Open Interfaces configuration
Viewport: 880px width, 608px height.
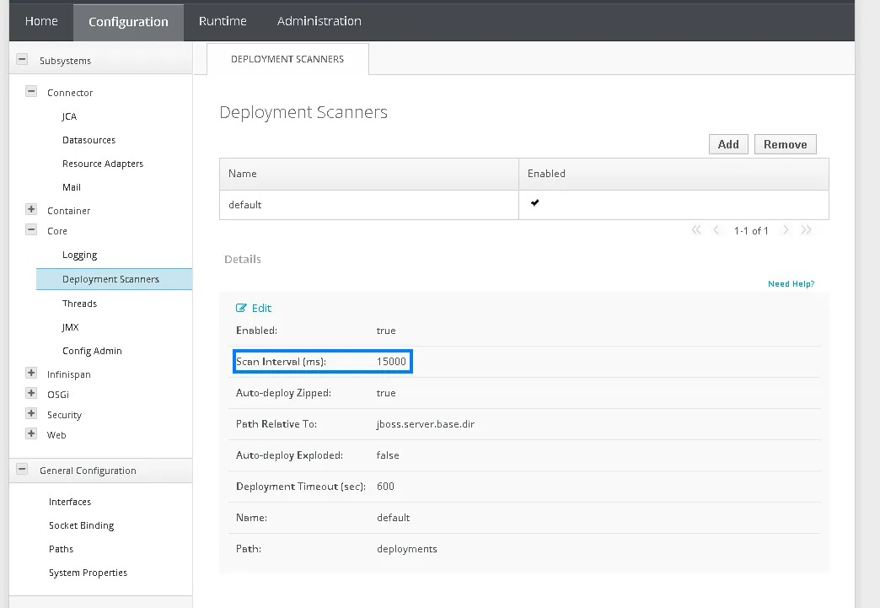pyautogui.click(x=70, y=502)
